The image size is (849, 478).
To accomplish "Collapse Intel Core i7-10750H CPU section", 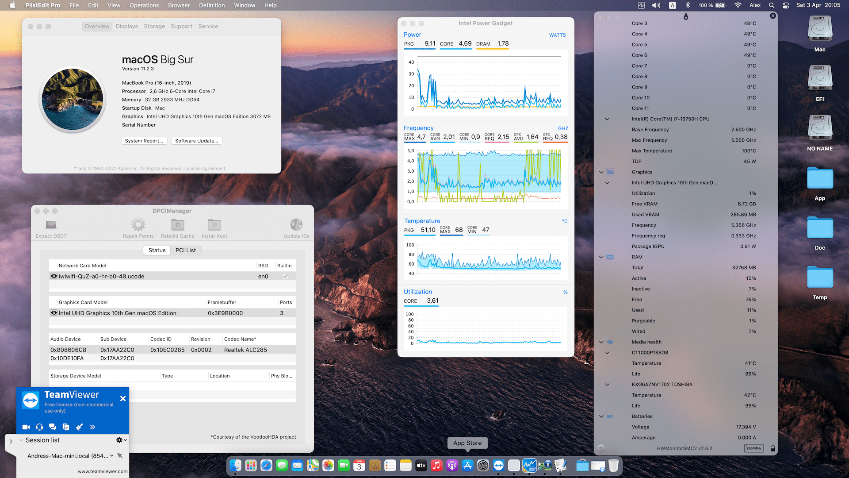I will 607,119.
